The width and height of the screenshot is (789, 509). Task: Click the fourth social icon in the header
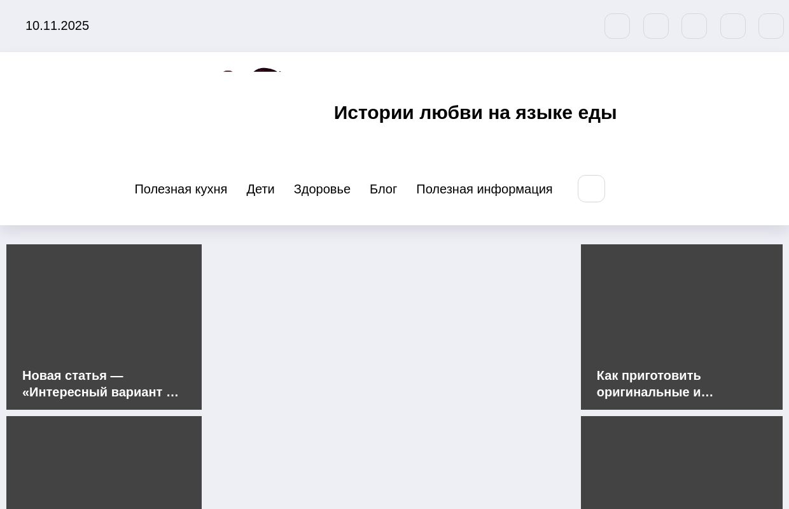point(732,26)
